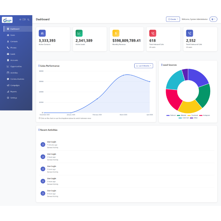Image resolution: width=221 pixels, height=221 pixels.
Task: Open Phones in the sidebar
Action: (18, 48)
